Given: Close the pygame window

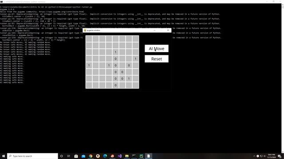Looking at the screenshot, I should (168, 30).
